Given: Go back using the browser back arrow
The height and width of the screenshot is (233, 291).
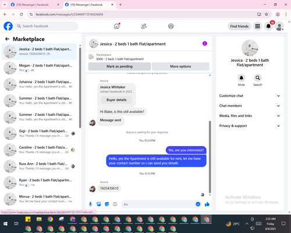Looking at the screenshot, I should click(x=5, y=15).
